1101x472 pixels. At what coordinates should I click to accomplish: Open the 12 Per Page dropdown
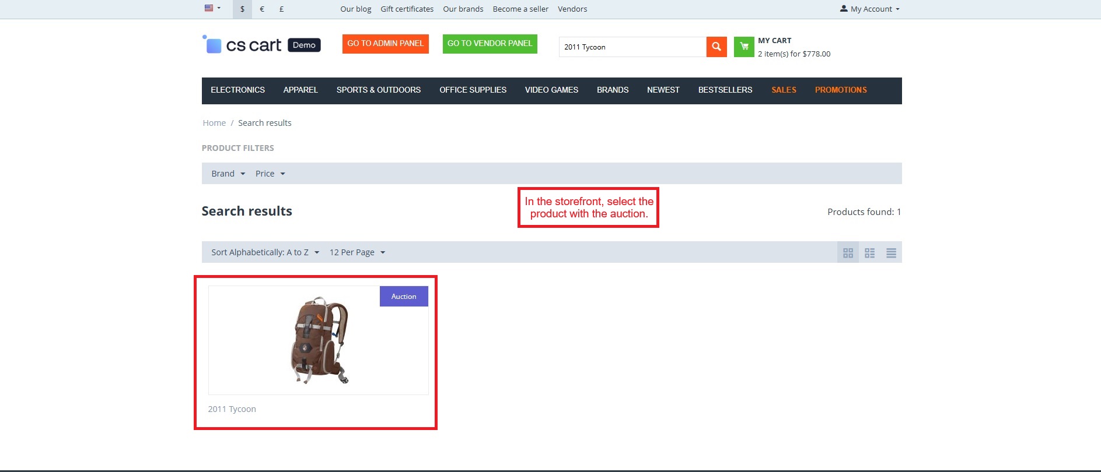(x=357, y=252)
